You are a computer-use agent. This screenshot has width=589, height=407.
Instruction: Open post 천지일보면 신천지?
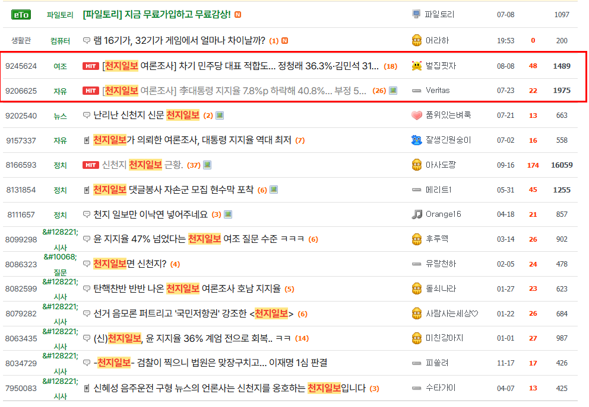(129, 264)
